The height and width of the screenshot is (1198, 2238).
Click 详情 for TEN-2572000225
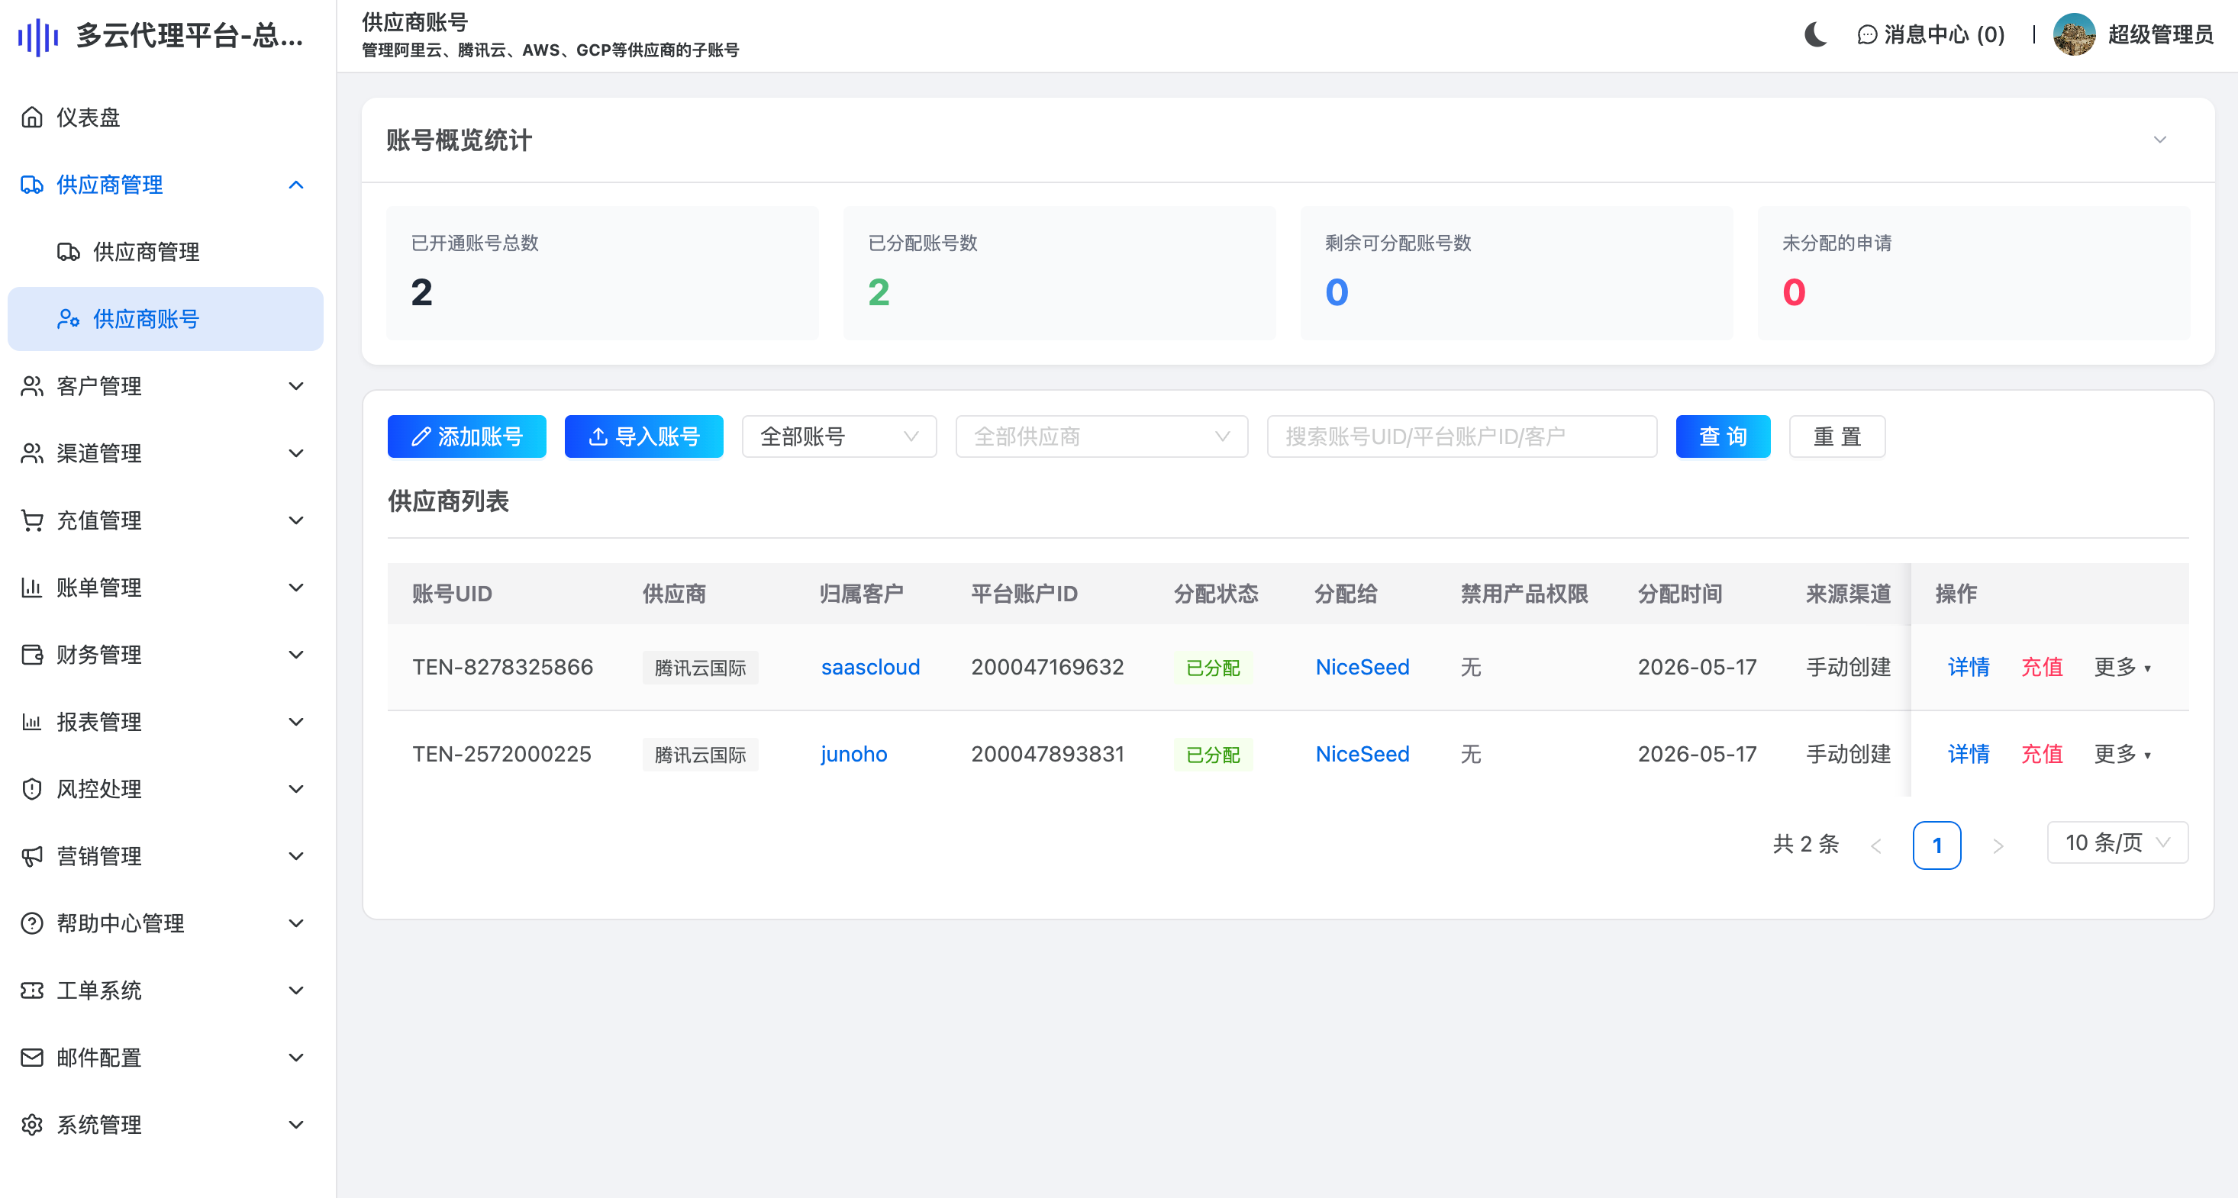click(1968, 754)
